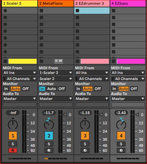Click the EZbass pan knob
Screen dimensions: 147x164
(x=121, y=124)
